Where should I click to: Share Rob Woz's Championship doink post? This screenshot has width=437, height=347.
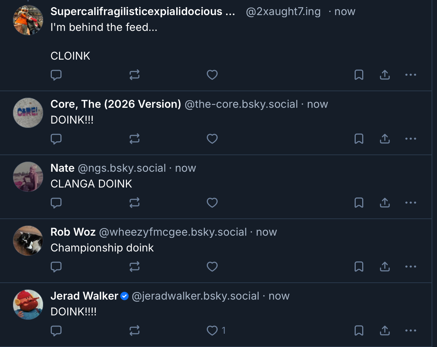385,267
